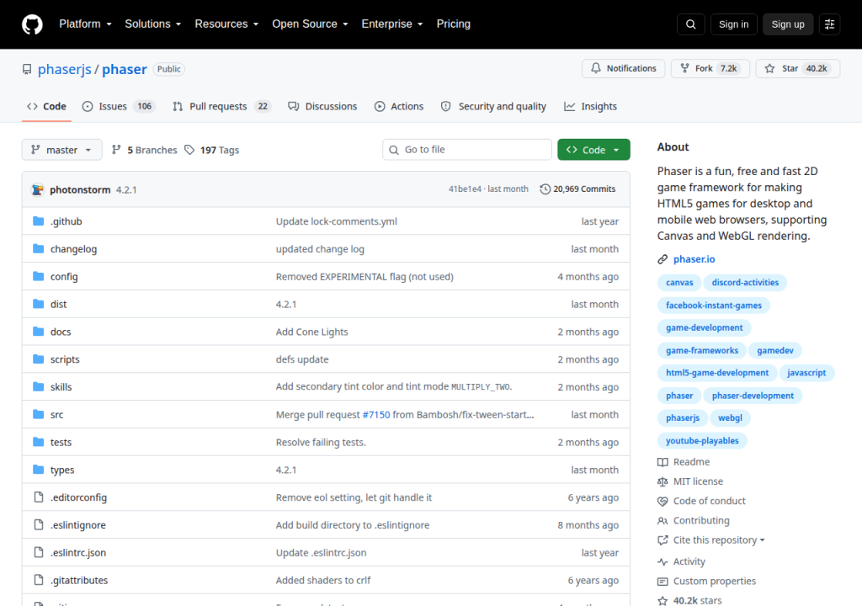Open the phaser repository name link
862x606 pixels.
(125, 69)
